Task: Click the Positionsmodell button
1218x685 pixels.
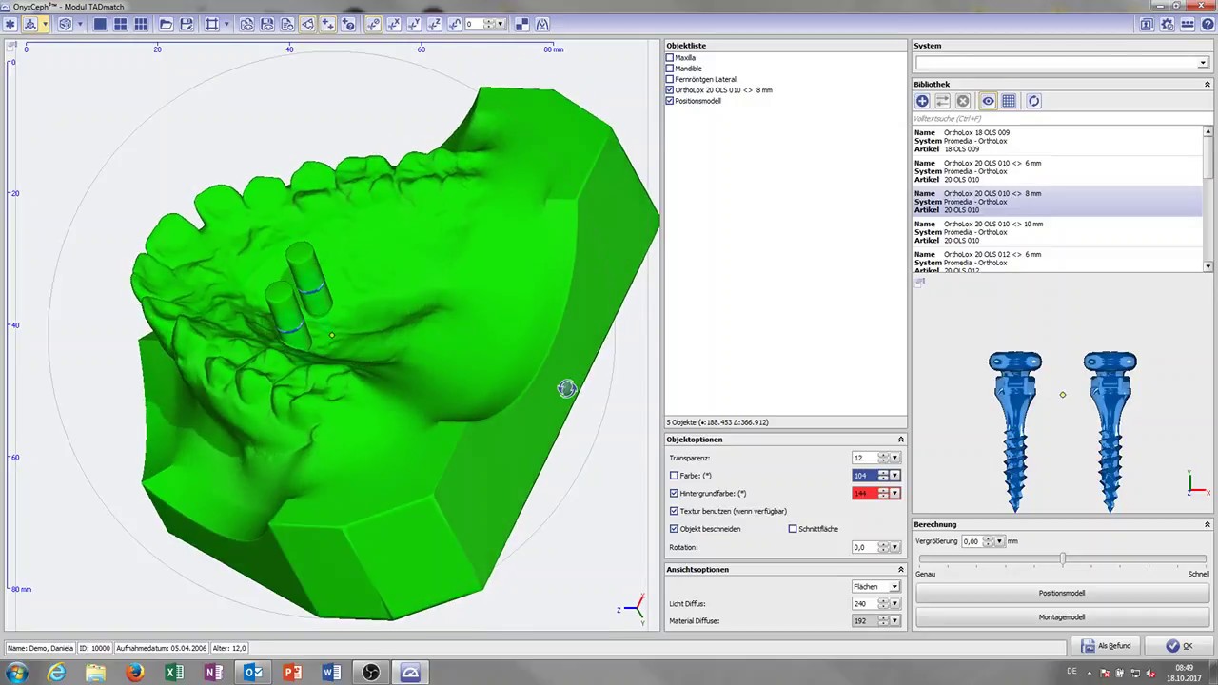Action: [x=1062, y=593]
